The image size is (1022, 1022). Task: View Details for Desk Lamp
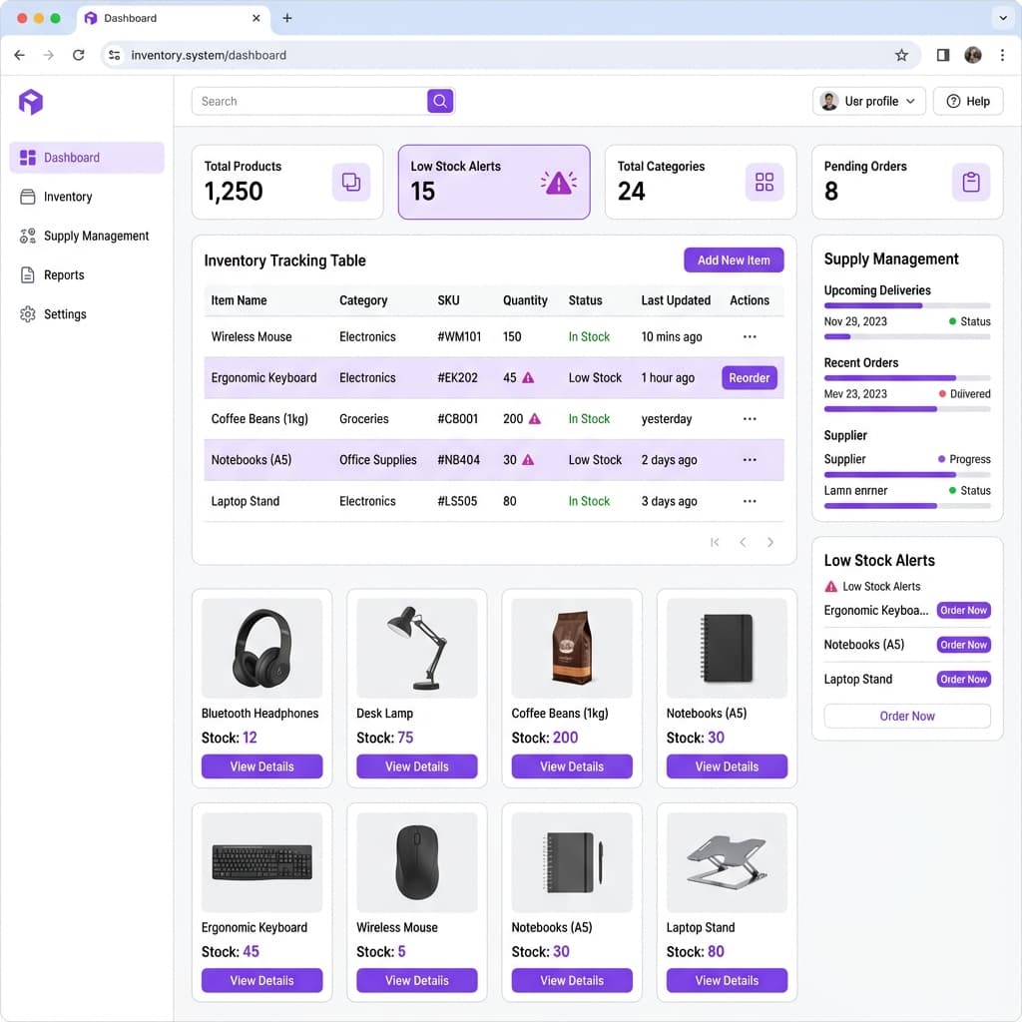point(417,766)
